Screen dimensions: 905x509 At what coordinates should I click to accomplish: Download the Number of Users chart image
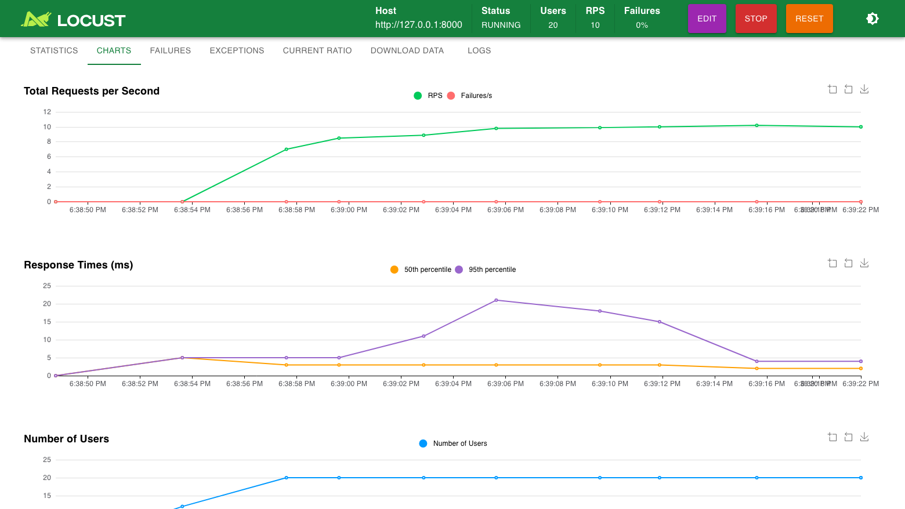(x=864, y=437)
